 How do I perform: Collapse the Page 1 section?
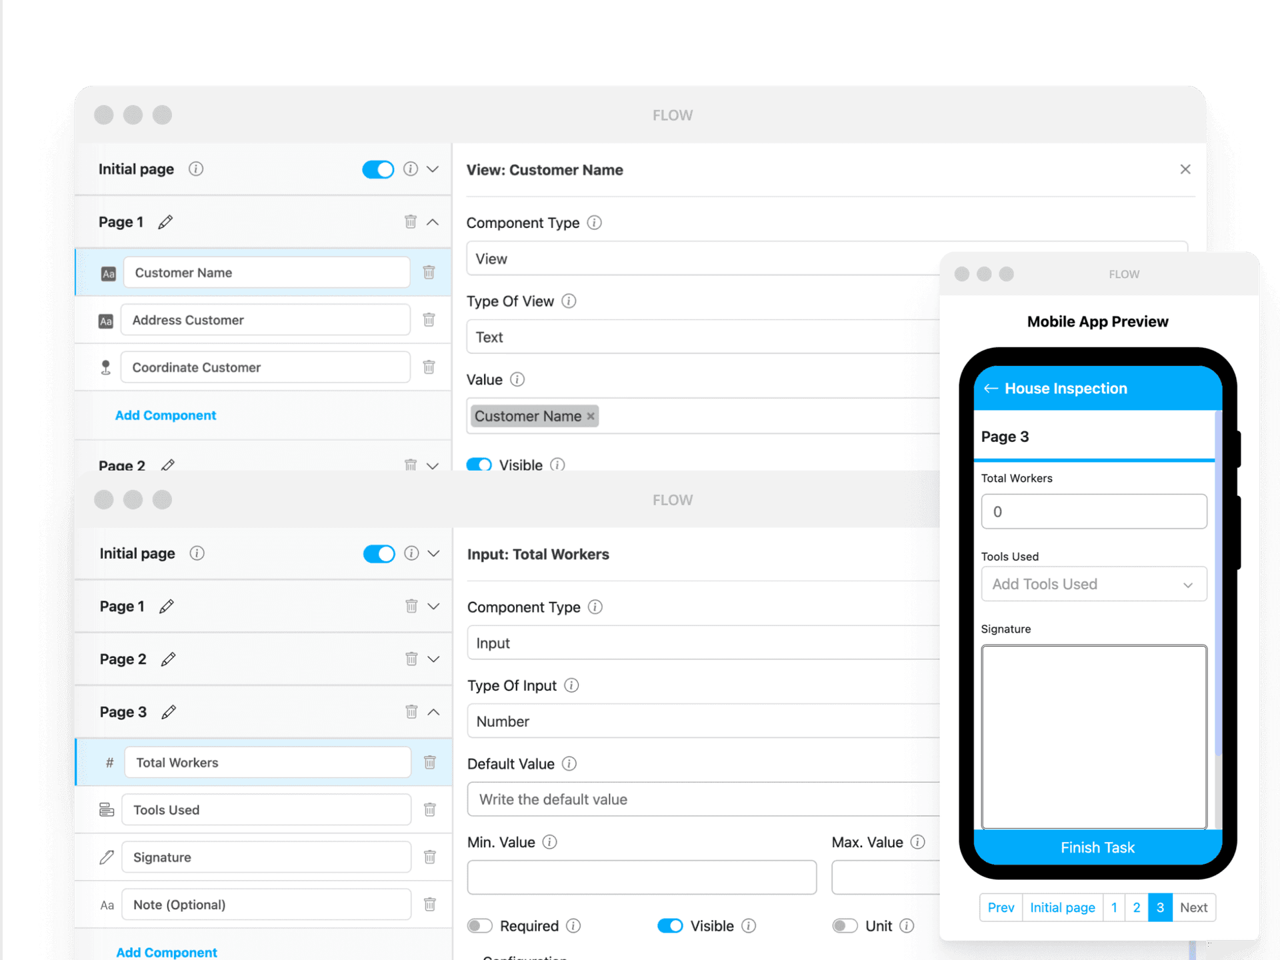coord(434,221)
